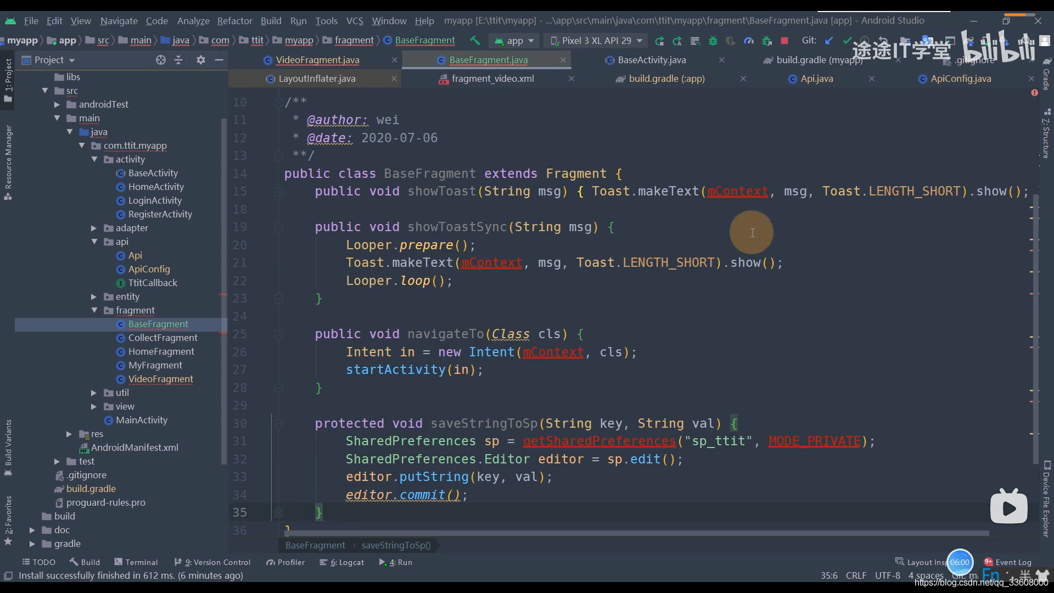1054x593 pixels.
Task: Toggle the Resource Manager tool window
Action: click(8, 163)
